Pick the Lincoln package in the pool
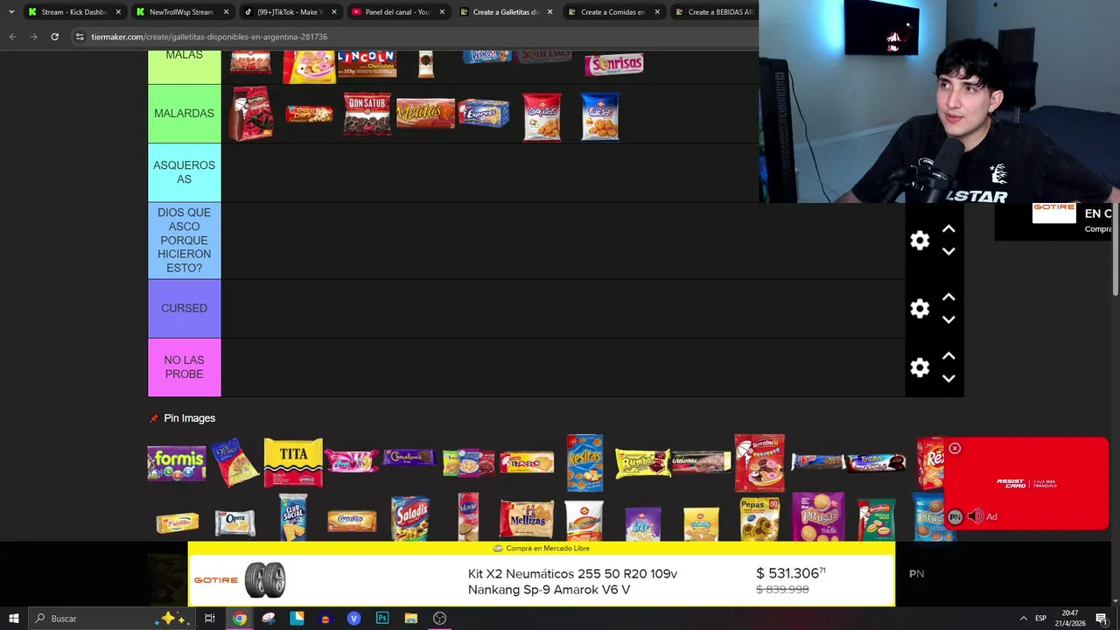Image resolution: width=1120 pixels, height=630 pixels. (x=526, y=462)
